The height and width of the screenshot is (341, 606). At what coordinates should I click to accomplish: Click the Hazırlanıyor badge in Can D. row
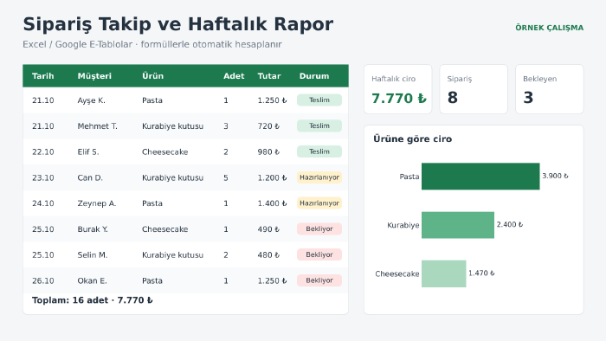319,177
